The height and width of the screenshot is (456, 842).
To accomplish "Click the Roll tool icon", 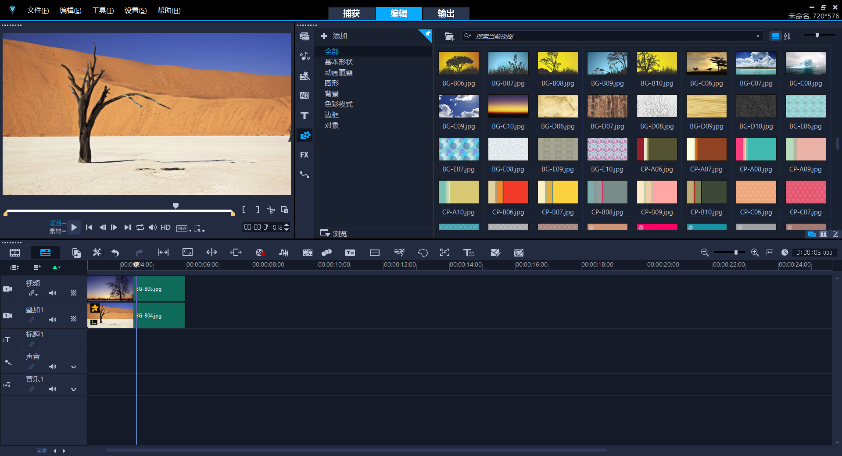I will click(x=211, y=253).
